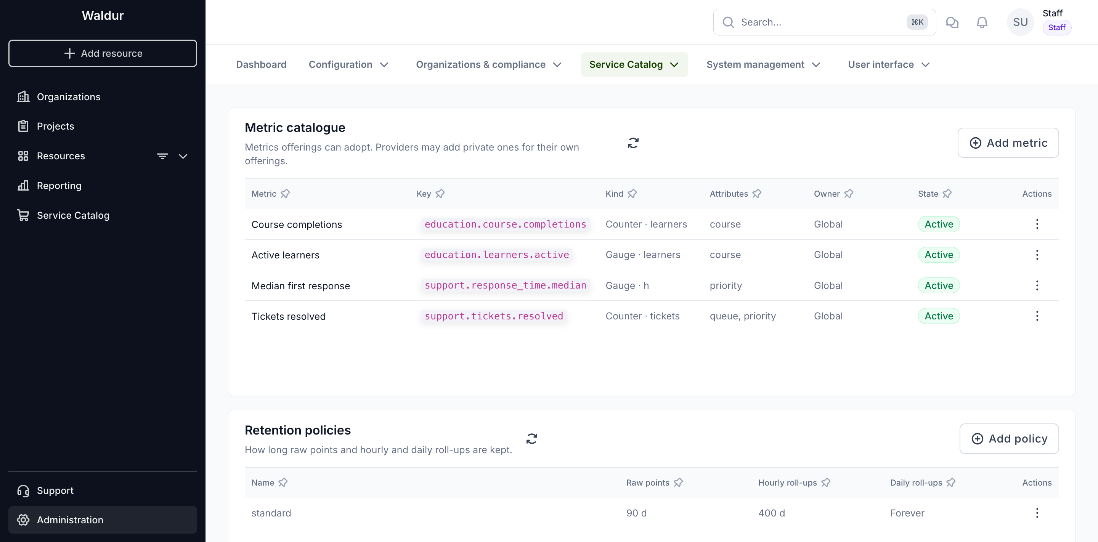Open the notifications bell
This screenshot has height=542, width=1098.
[982, 22]
